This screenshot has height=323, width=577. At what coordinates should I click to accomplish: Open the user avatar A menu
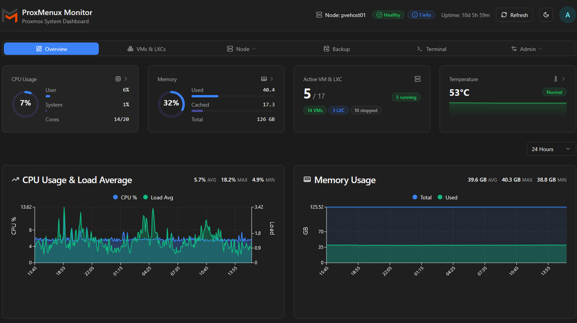tap(567, 15)
